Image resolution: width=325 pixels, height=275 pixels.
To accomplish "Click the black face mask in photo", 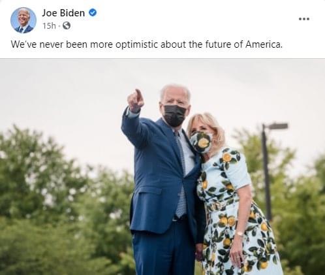I will coord(174,116).
